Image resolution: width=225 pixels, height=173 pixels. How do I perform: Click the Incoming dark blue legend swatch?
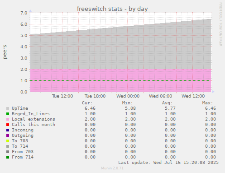[x=8, y=130]
